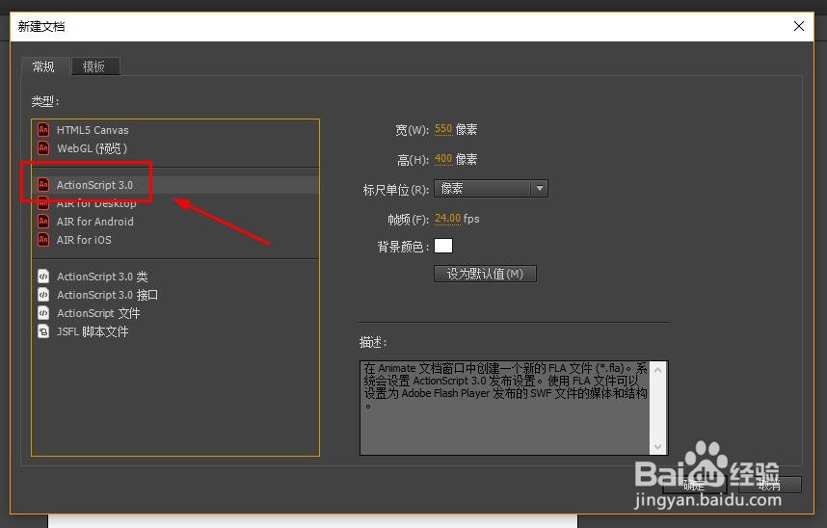Open the 标尺单位 dropdown
The image size is (827, 528).
coord(491,188)
